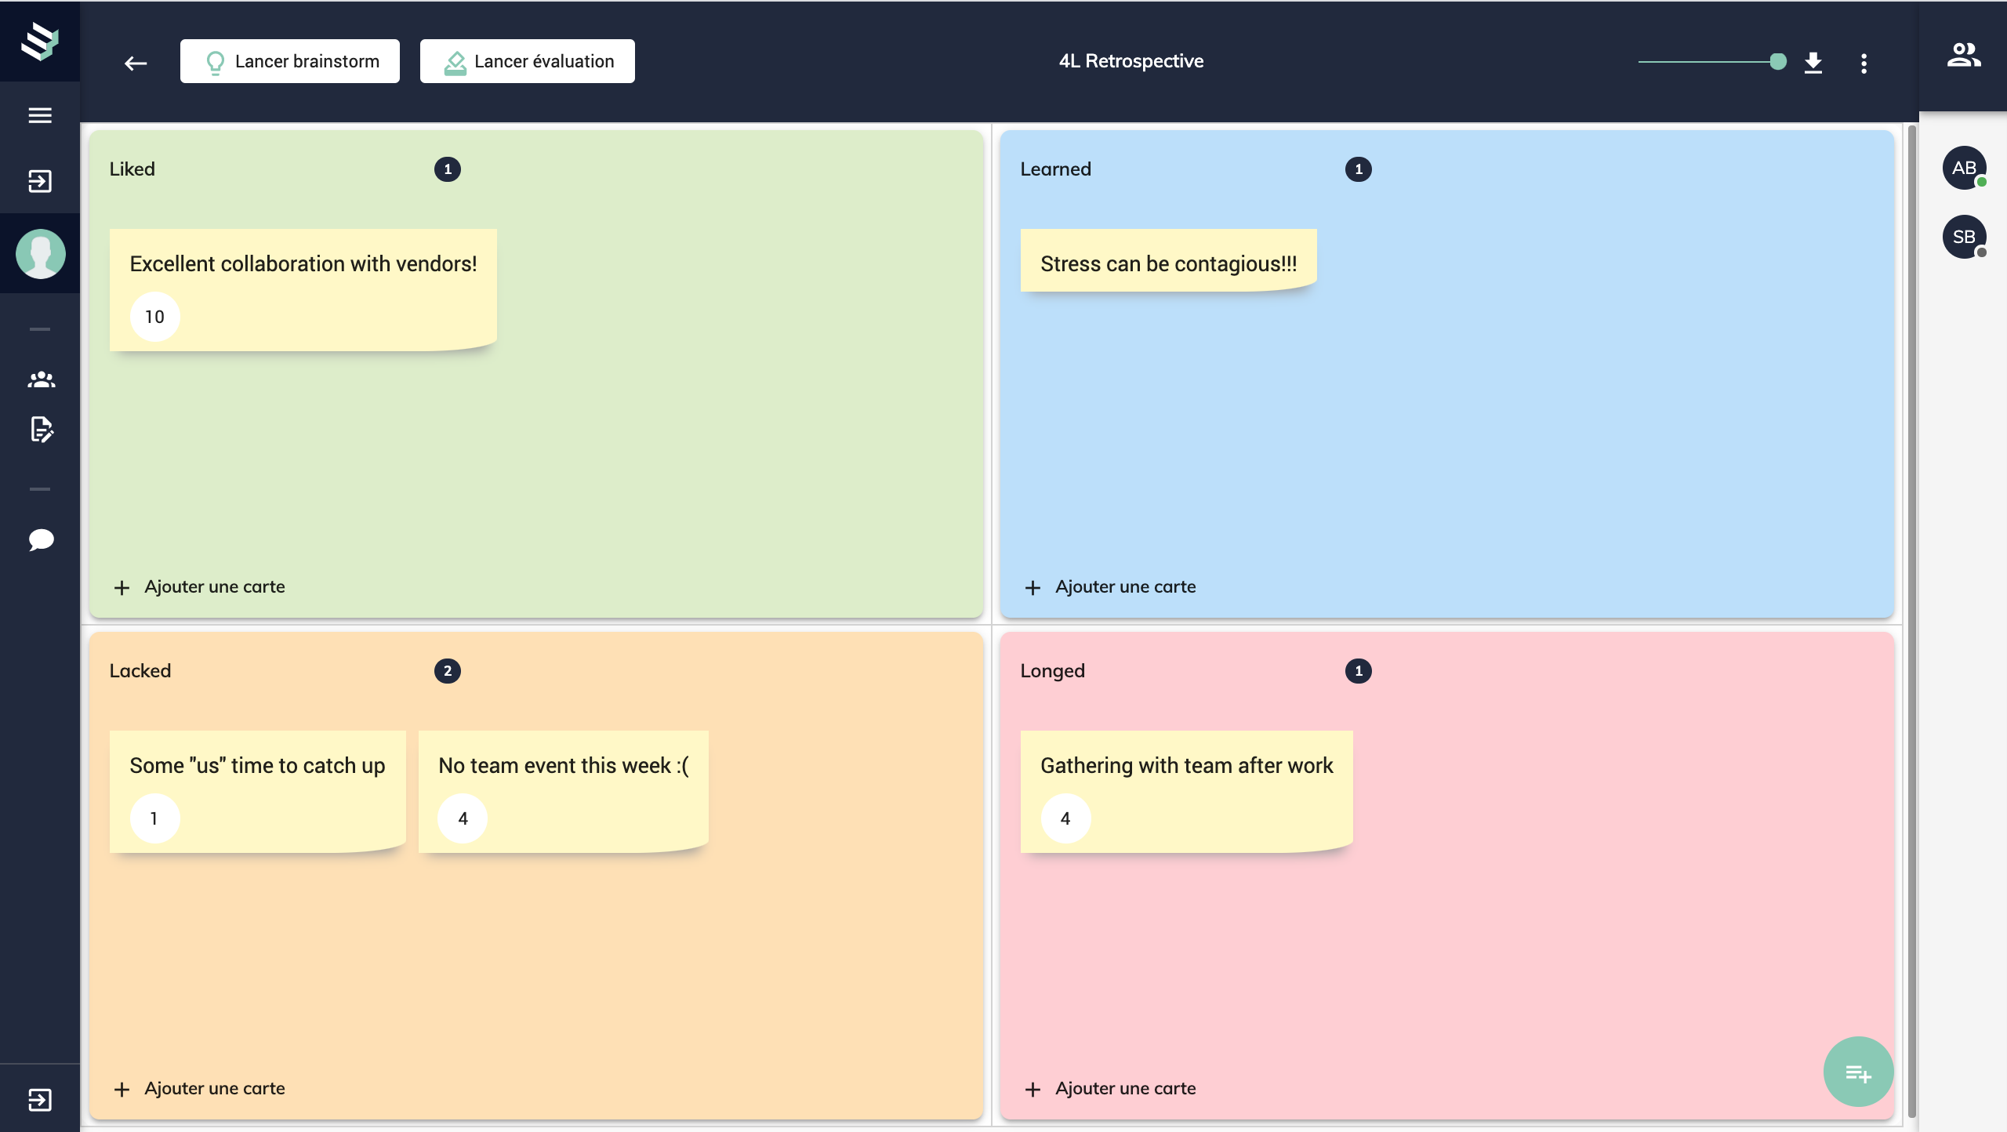Click the vertical scrollbar of the board
The image size is (2007, 1132).
tap(1912, 621)
